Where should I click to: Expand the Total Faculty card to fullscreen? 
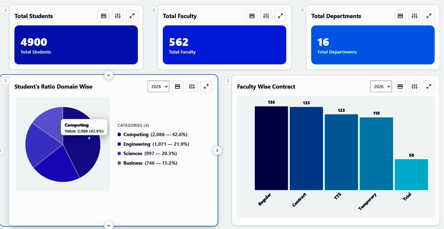[x=281, y=16]
